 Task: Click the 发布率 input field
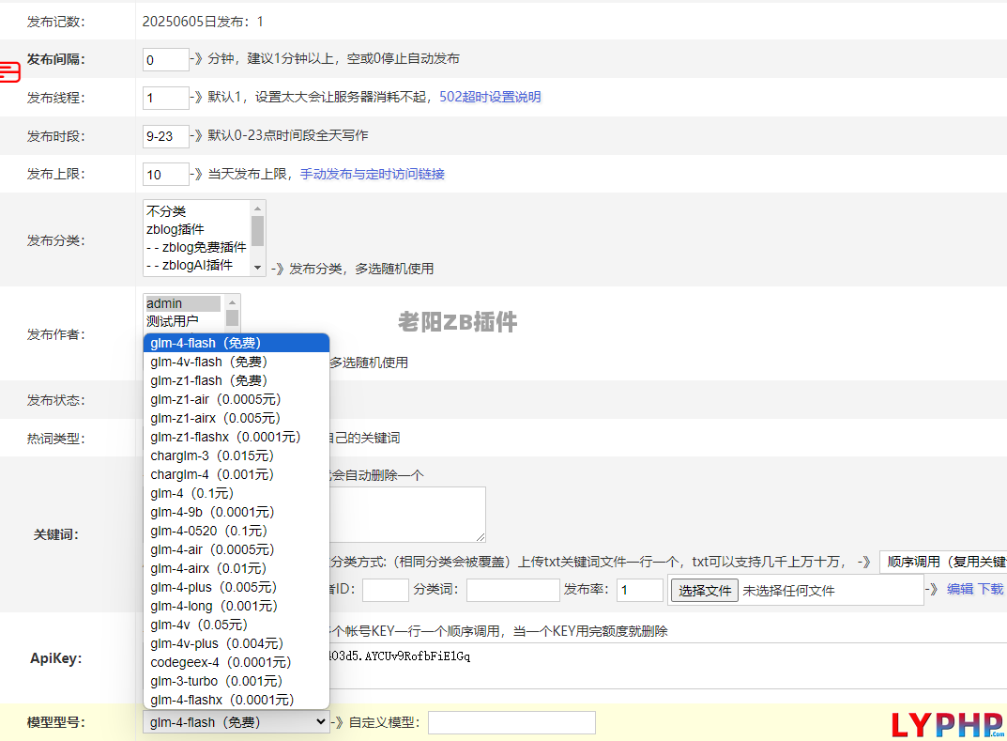click(640, 590)
